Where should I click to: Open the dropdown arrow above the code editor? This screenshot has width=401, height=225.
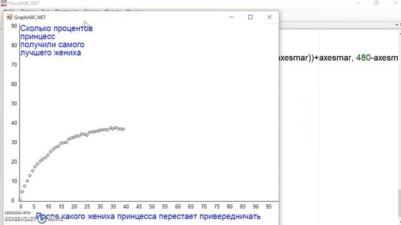pyautogui.click(x=397, y=25)
